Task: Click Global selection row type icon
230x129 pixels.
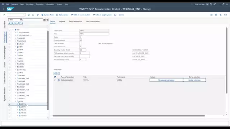Action: 59,80
